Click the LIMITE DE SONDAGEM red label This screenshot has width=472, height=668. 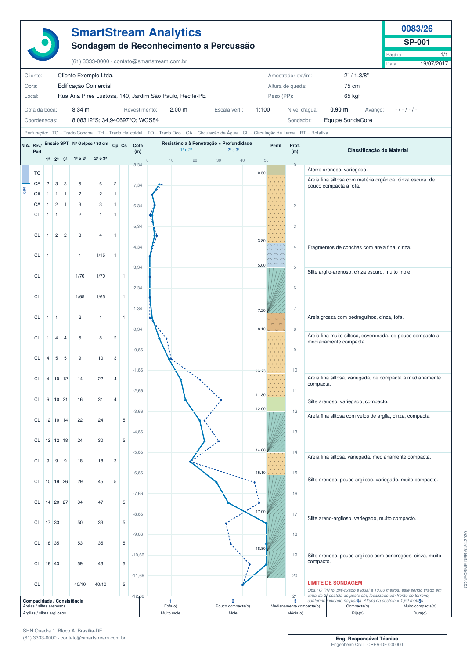[x=335, y=583]
